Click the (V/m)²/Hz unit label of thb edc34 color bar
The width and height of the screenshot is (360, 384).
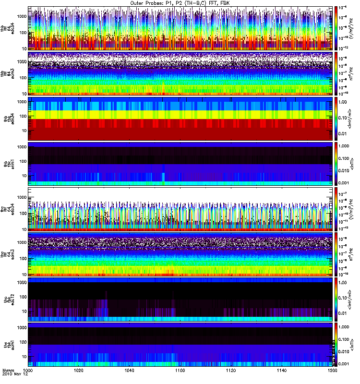351,28
